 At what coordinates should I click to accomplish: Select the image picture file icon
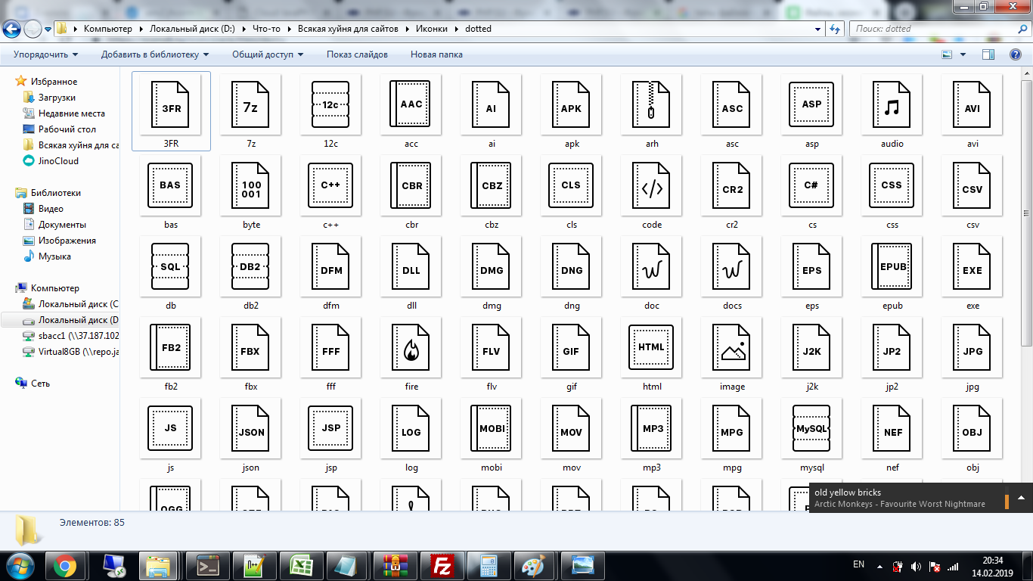[732, 352]
